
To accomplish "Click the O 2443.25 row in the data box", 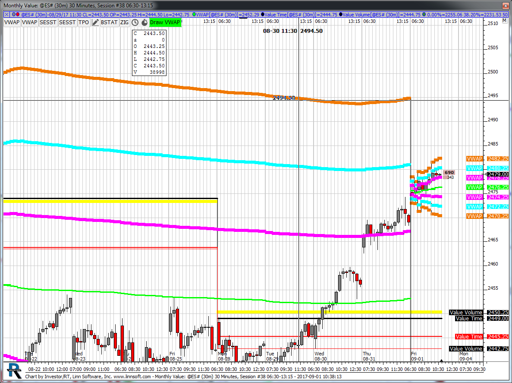I will tap(149, 46).
